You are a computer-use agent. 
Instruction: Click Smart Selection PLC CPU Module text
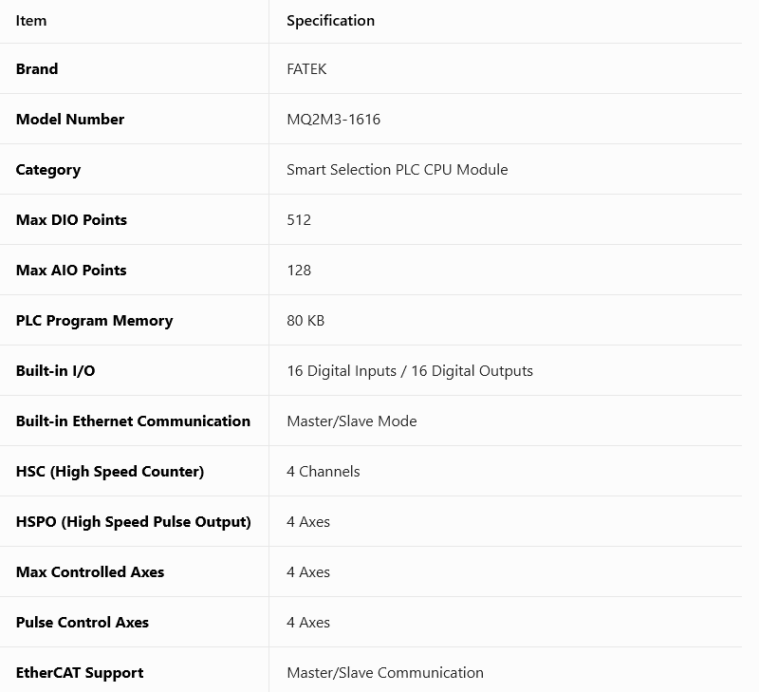tap(397, 170)
